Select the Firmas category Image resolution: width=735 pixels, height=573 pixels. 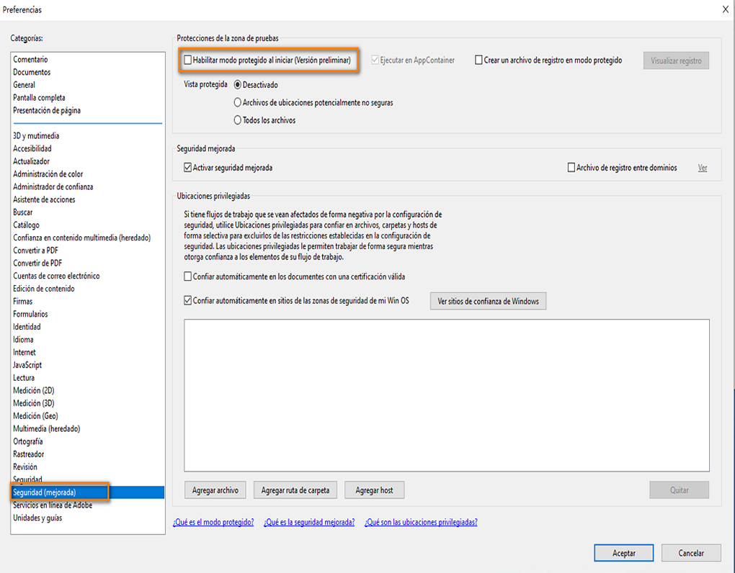(x=22, y=301)
